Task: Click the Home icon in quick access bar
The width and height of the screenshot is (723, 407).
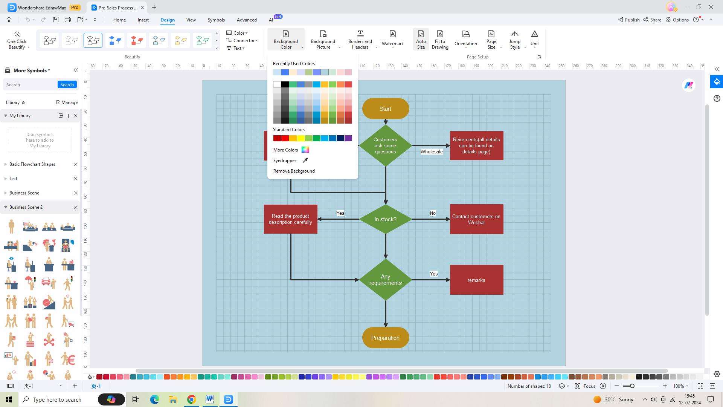Action: tap(9, 20)
